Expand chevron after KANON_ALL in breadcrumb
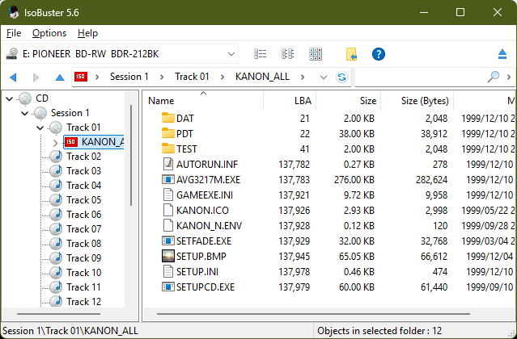Screen dimensions: 517x339 (303, 77)
